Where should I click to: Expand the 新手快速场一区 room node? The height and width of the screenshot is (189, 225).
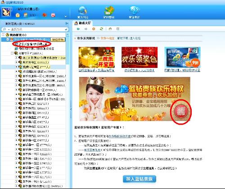[x=16, y=76]
